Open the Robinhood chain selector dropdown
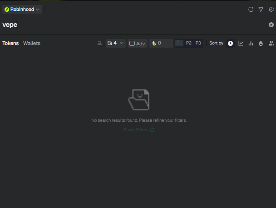This screenshot has height=208, width=276. (22, 10)
